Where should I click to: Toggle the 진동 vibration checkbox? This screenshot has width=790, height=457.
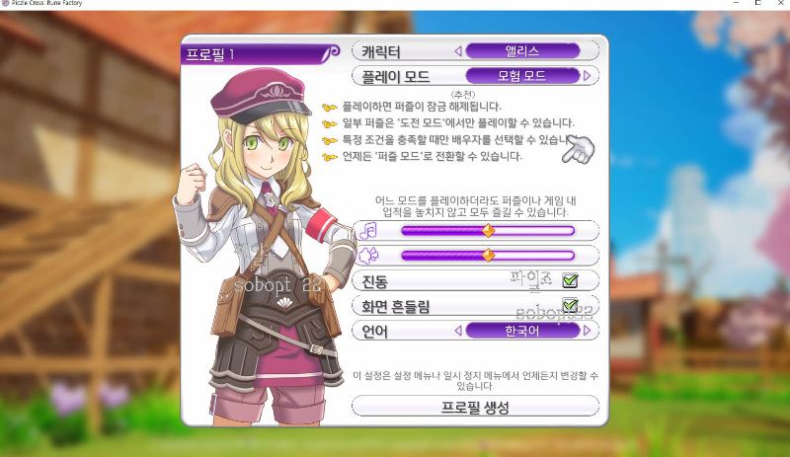(571, 280)
